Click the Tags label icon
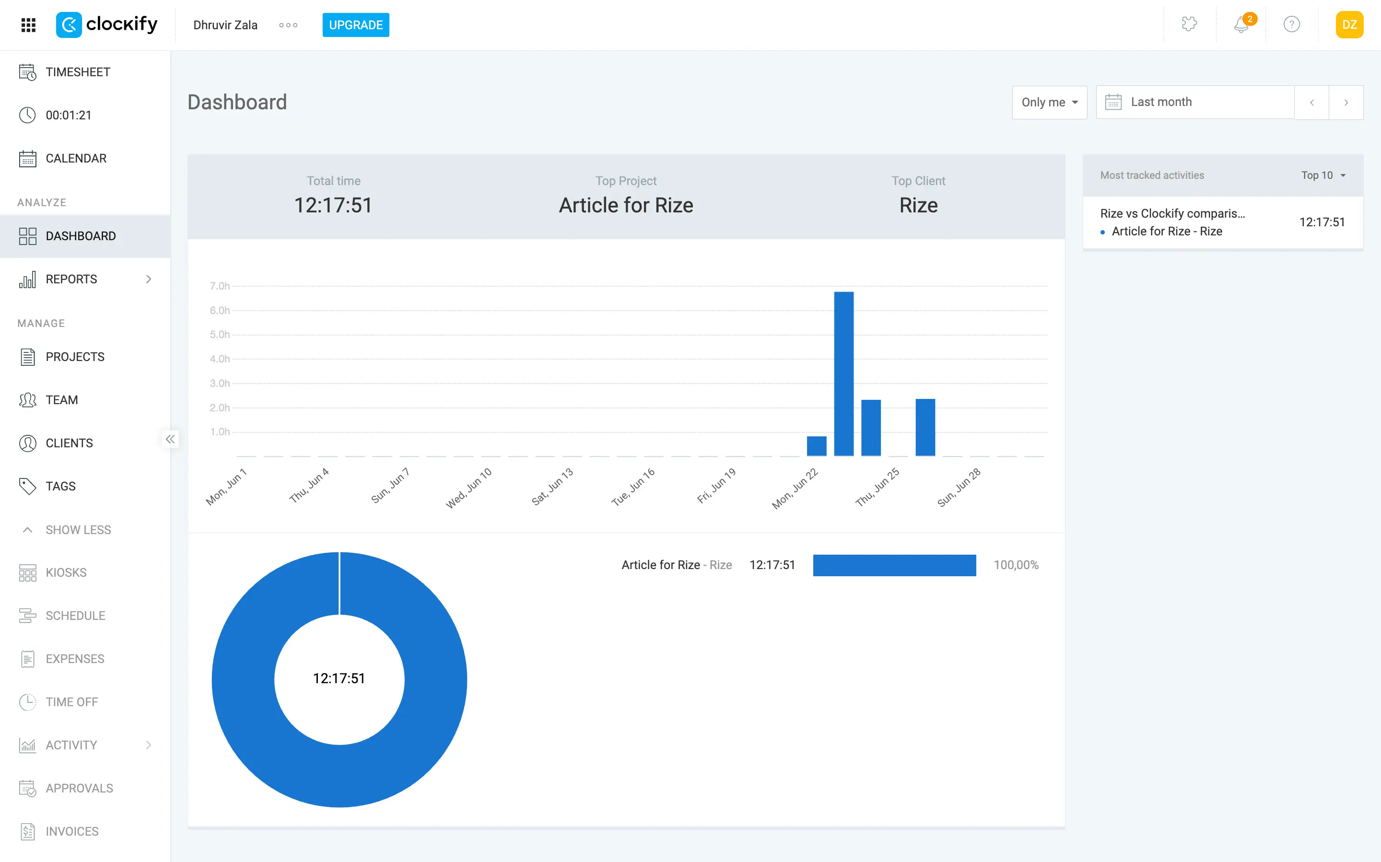 tap(27, 486)
